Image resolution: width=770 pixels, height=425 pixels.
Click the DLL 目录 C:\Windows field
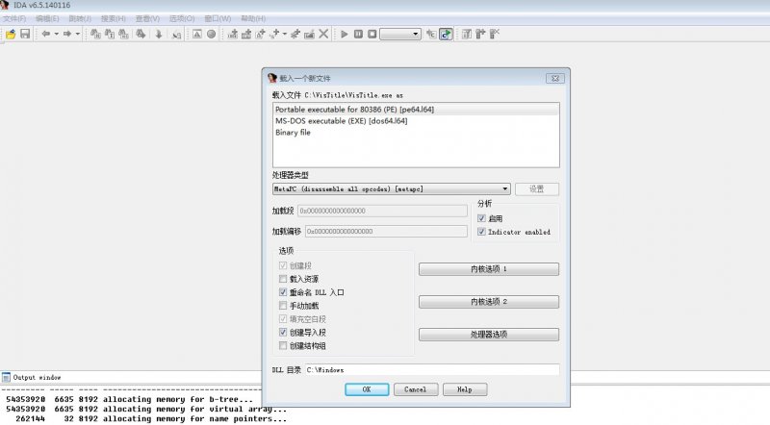pyautogui.click(x=432, y=369)
